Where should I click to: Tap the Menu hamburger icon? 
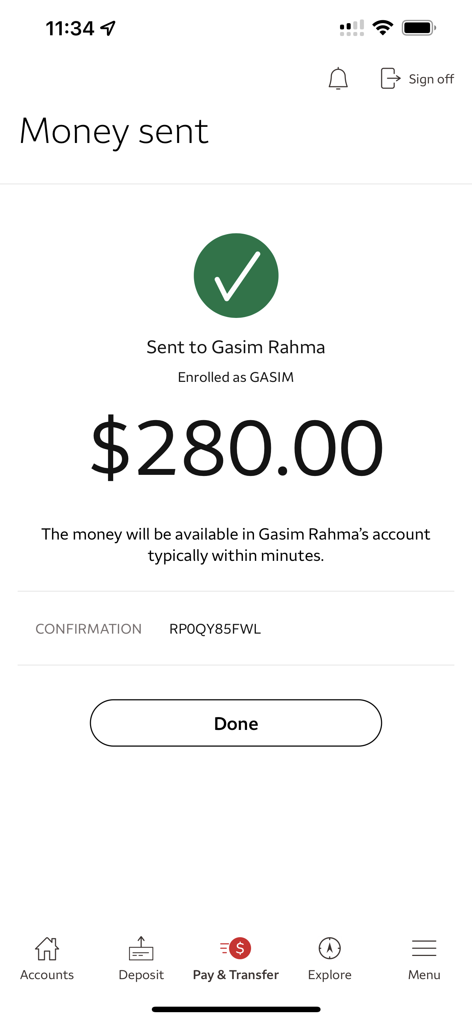pyautogui.click(x=424, y=948)
